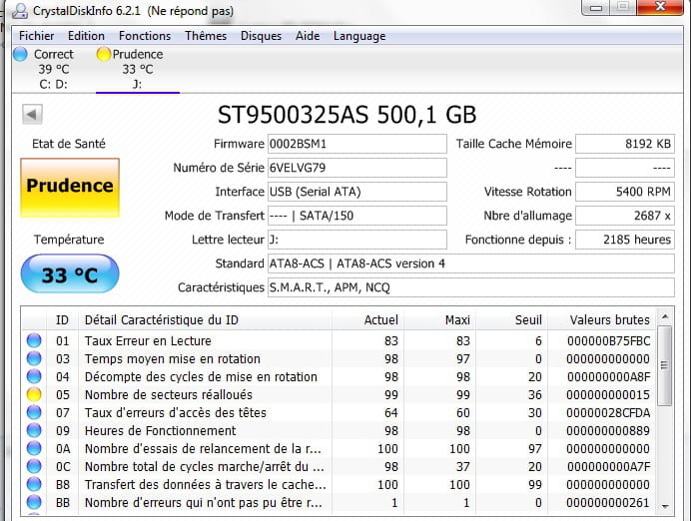The image size is (691, 521).
Task: Click the 33 °C temperature button
Action: click(69, 274)
